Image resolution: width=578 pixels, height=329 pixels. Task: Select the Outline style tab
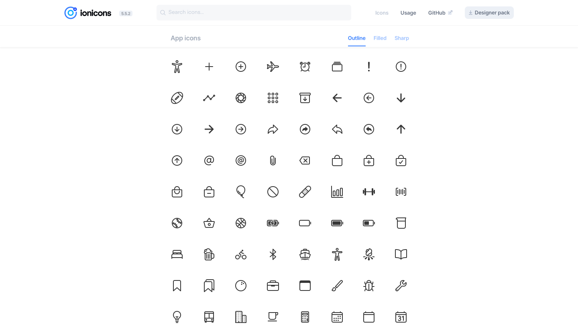click(x=357, y=38)
